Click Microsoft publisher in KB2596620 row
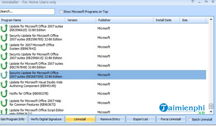Screen dimensions: 216x126 coord(104,28)
